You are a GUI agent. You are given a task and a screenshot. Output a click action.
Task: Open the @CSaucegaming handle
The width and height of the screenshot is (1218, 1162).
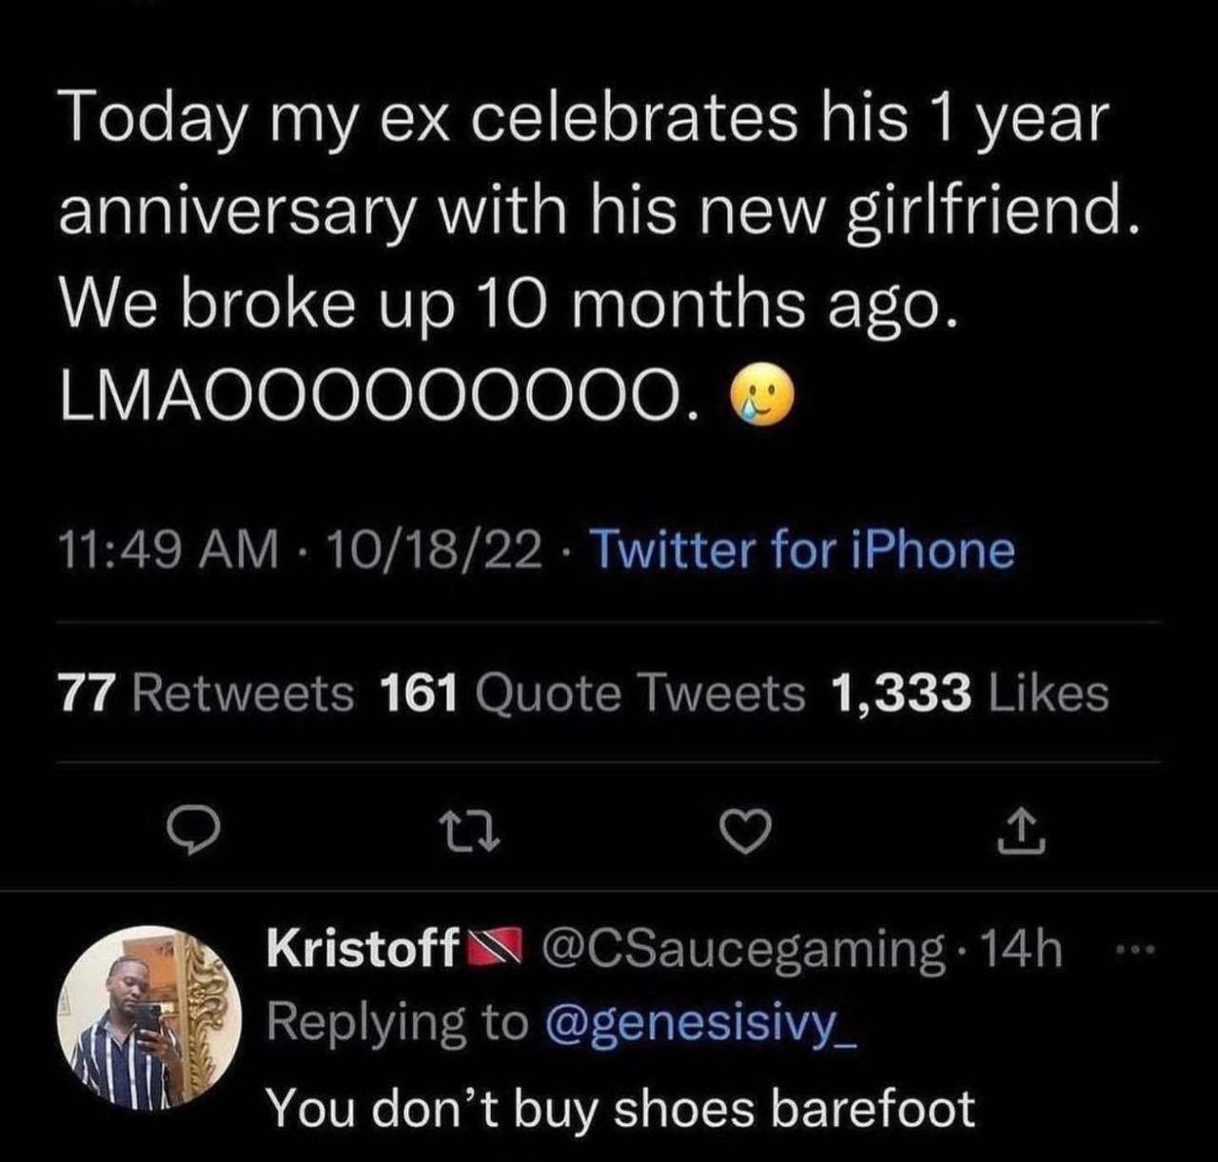[x=743, y=949]
